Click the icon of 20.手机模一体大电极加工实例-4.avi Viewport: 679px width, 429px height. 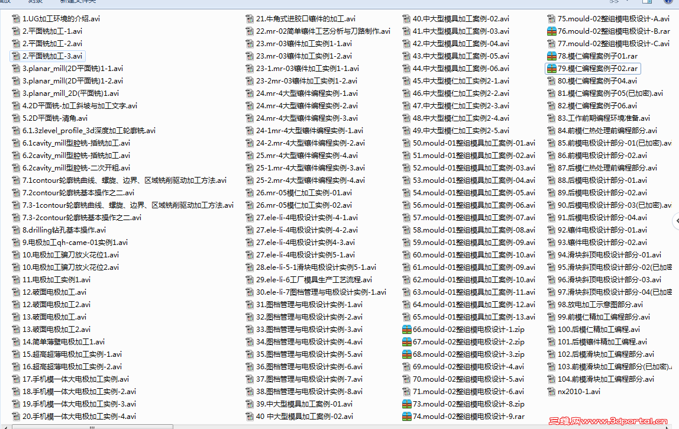point(16,416)
